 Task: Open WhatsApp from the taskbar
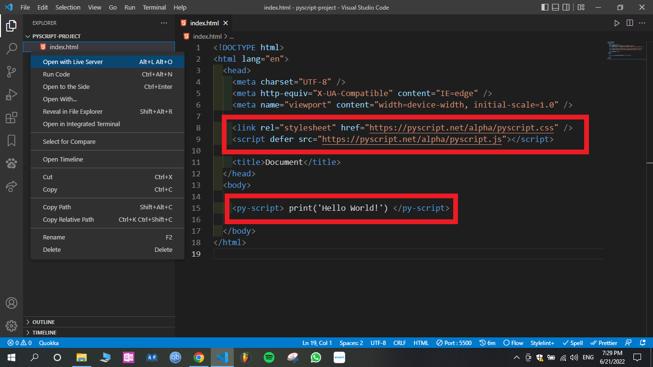click(x=316, y=357)
